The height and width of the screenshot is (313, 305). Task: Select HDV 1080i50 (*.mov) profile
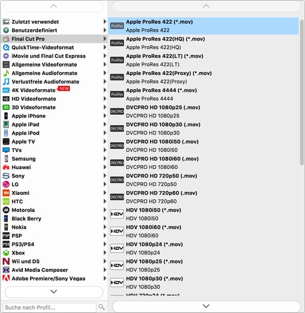203,214
